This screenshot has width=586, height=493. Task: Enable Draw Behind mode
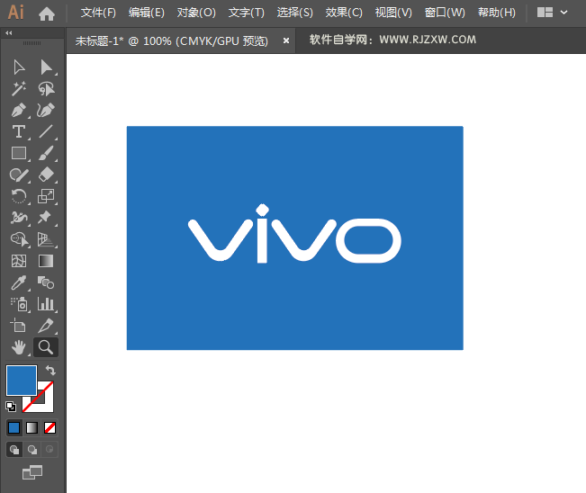[32, 449]
